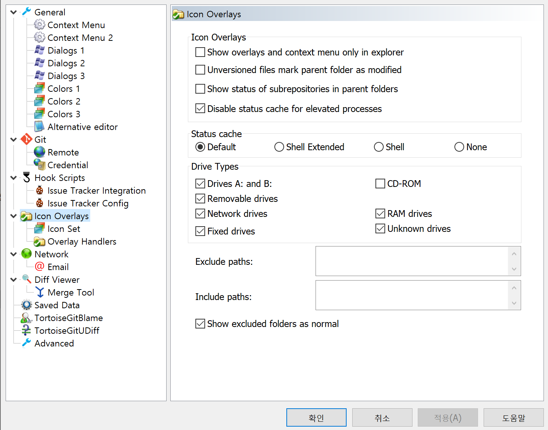The image size is (548, 430).
Task: Open Dialogs 1 windows icon
Action: point(40,50)
